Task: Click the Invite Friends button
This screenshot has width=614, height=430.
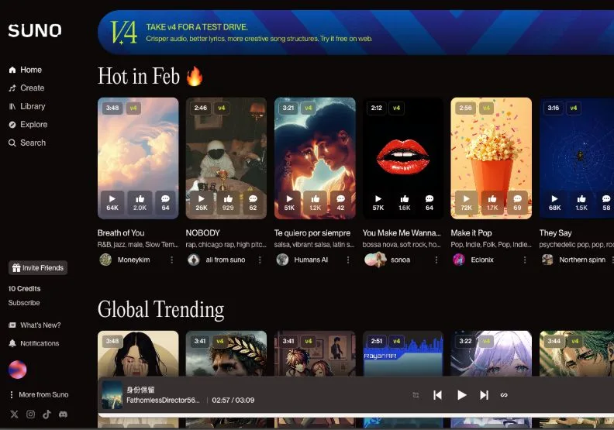Action: [x=38, y=267]
